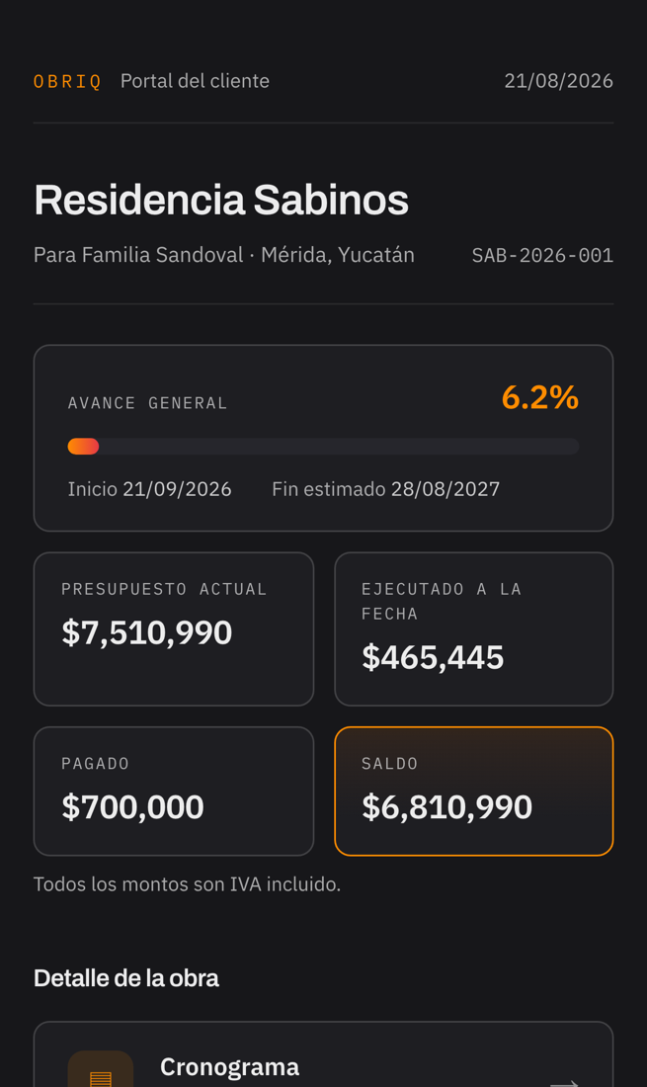Click the orange progress bar fill
Screen dimensions: 647x1087
[83, 447]
